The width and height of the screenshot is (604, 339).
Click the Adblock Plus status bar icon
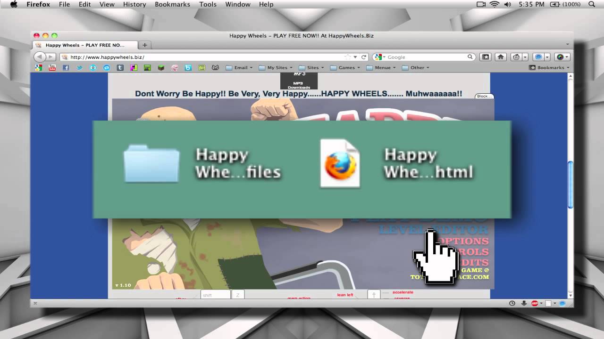(x=535, y=303)
